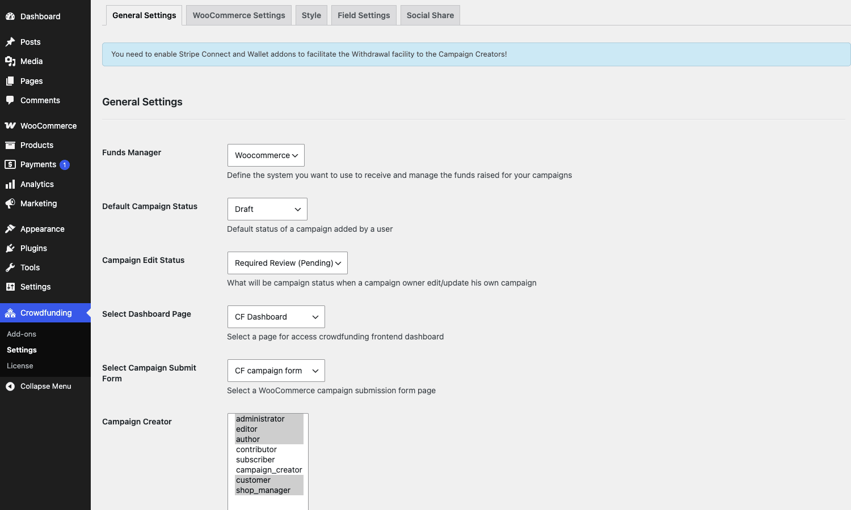Open Comments menu item
Viewport: 851px width, 510px height.
[x=45, y=100]
